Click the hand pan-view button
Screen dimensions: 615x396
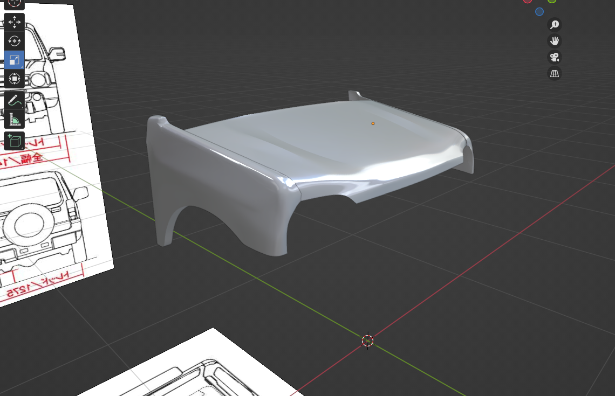coord(554,41)
